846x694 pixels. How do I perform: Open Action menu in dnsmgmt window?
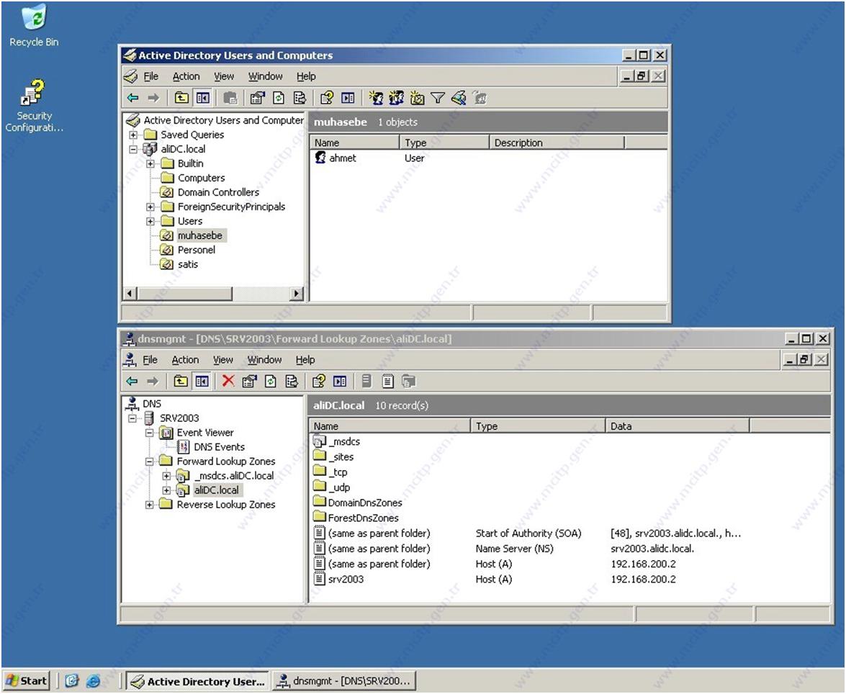(x=185, y=359)
